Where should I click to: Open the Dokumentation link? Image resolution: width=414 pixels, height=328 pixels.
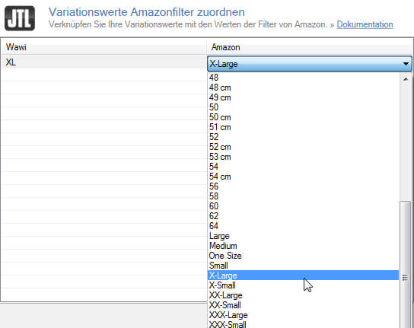[x=365, y=24]
